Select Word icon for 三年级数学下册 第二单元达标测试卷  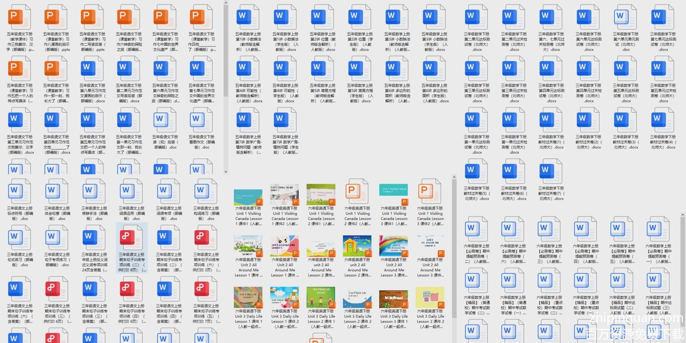(477, 16)
